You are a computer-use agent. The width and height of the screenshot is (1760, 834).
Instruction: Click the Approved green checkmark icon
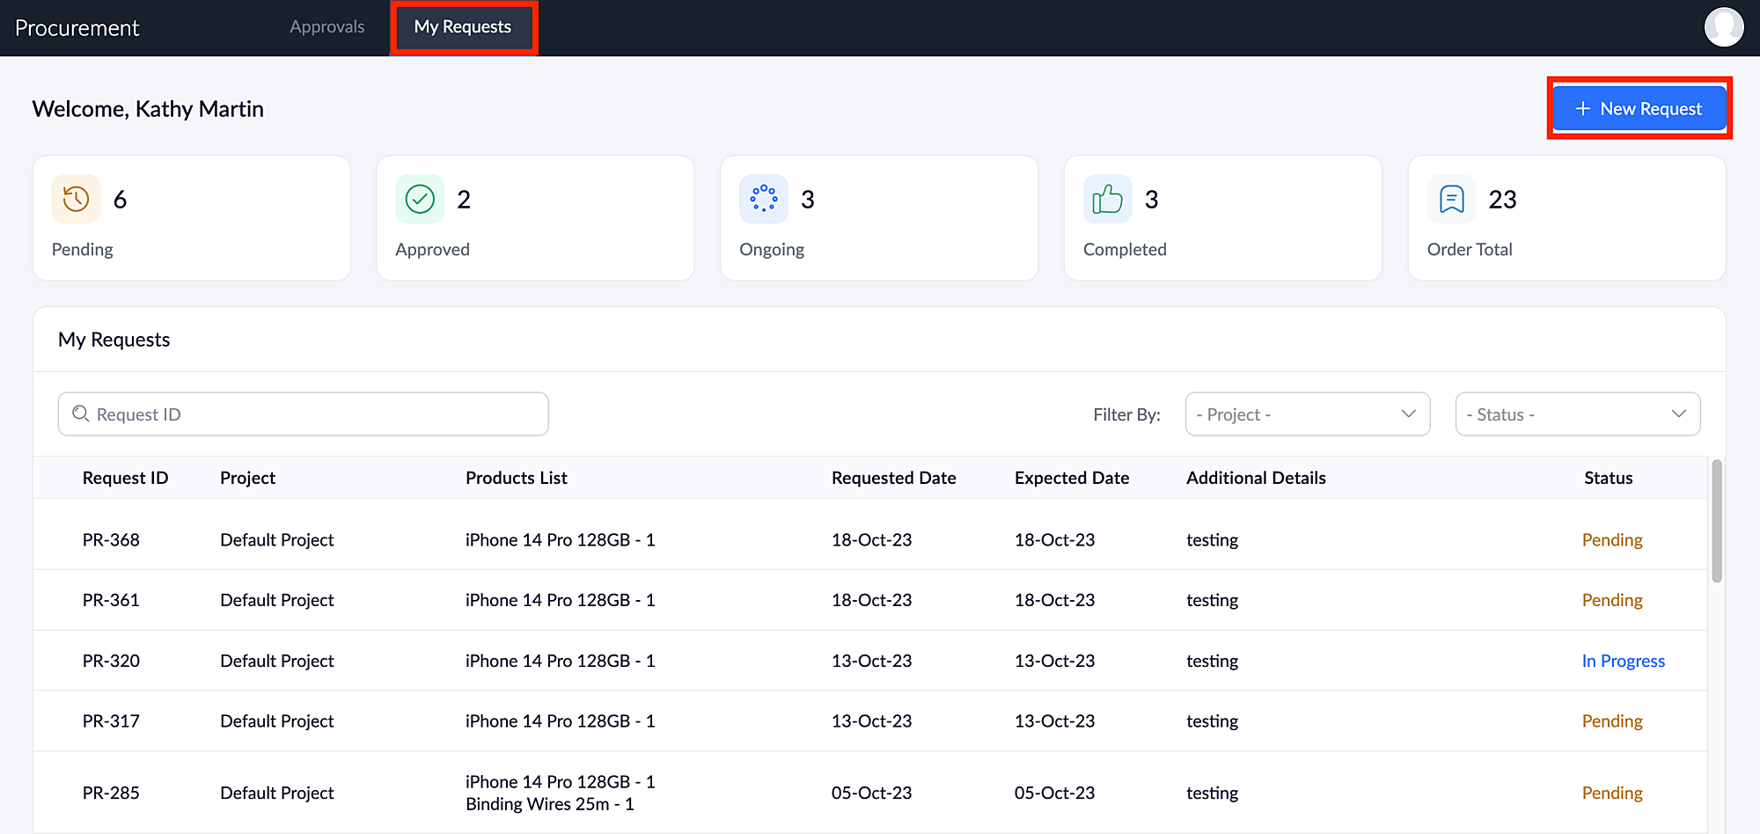pos(420,199)
